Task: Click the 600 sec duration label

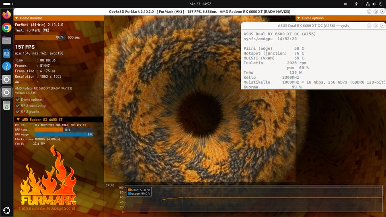Action: pyautogui.click(x=74, y=37)
